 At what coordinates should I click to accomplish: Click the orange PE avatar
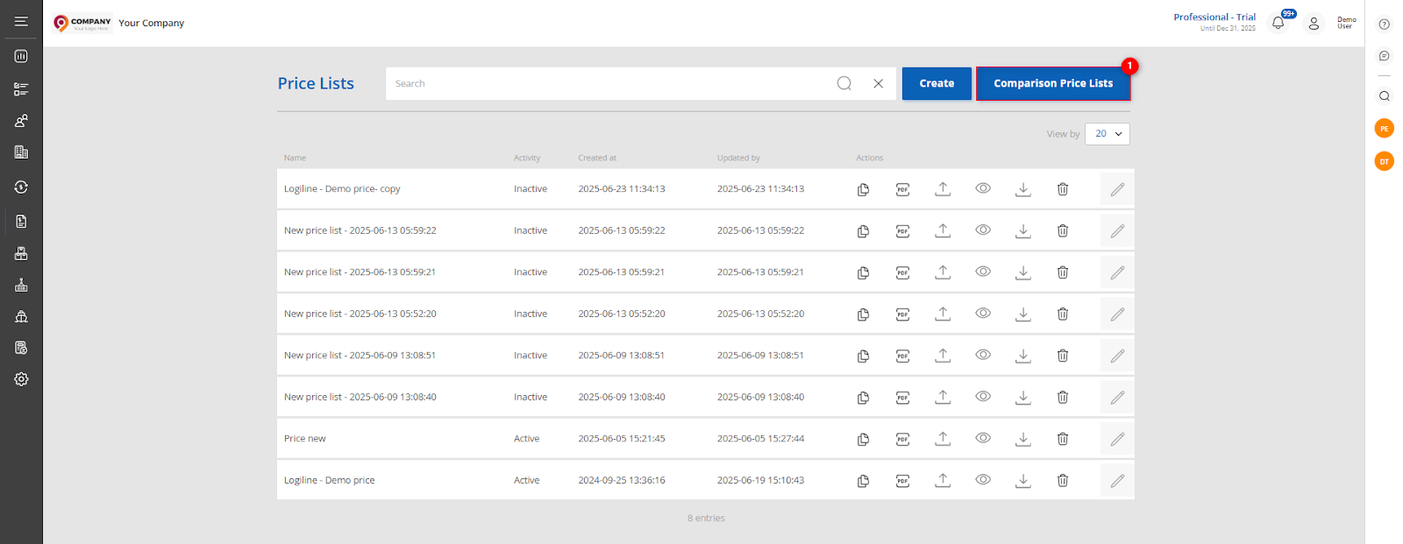(x=1384, y=129)
